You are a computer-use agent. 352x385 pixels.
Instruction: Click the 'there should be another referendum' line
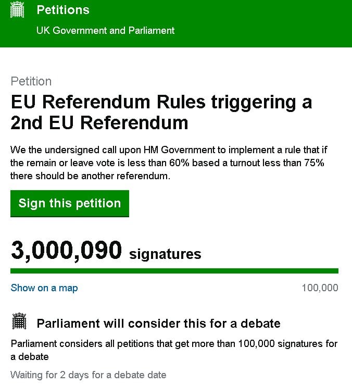point(90,176)
